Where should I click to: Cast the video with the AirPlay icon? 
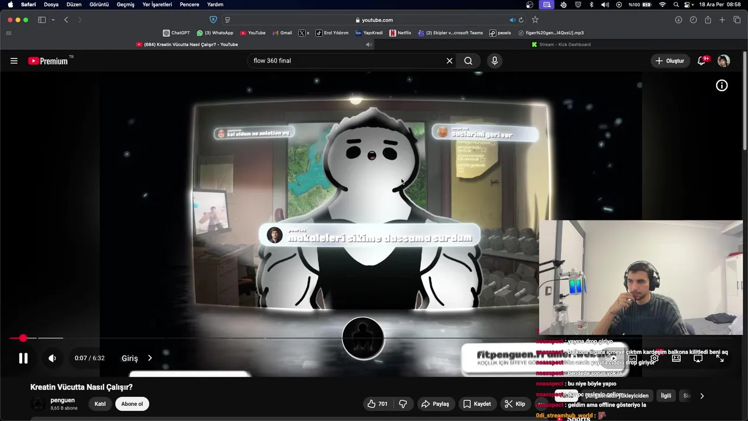[698, 358]
